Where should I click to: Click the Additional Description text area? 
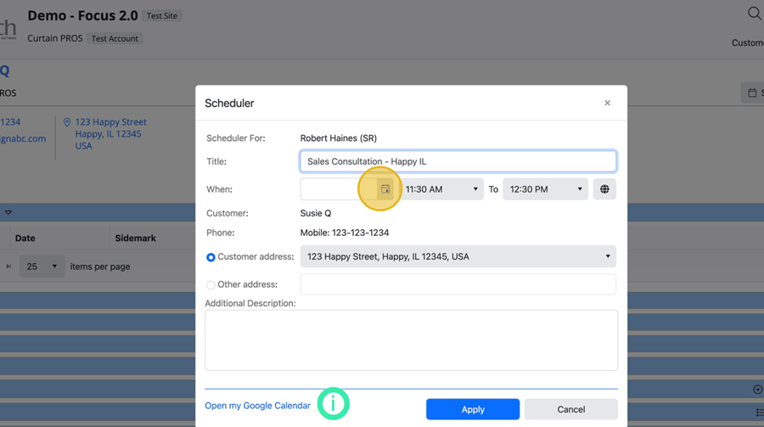(411, 340)
